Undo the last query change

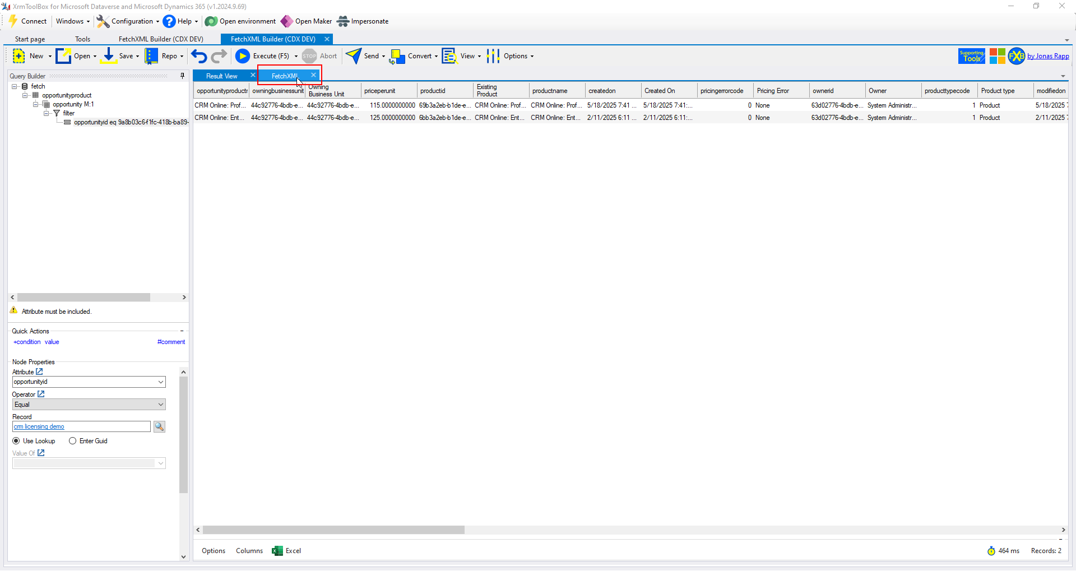click(199, 56)
